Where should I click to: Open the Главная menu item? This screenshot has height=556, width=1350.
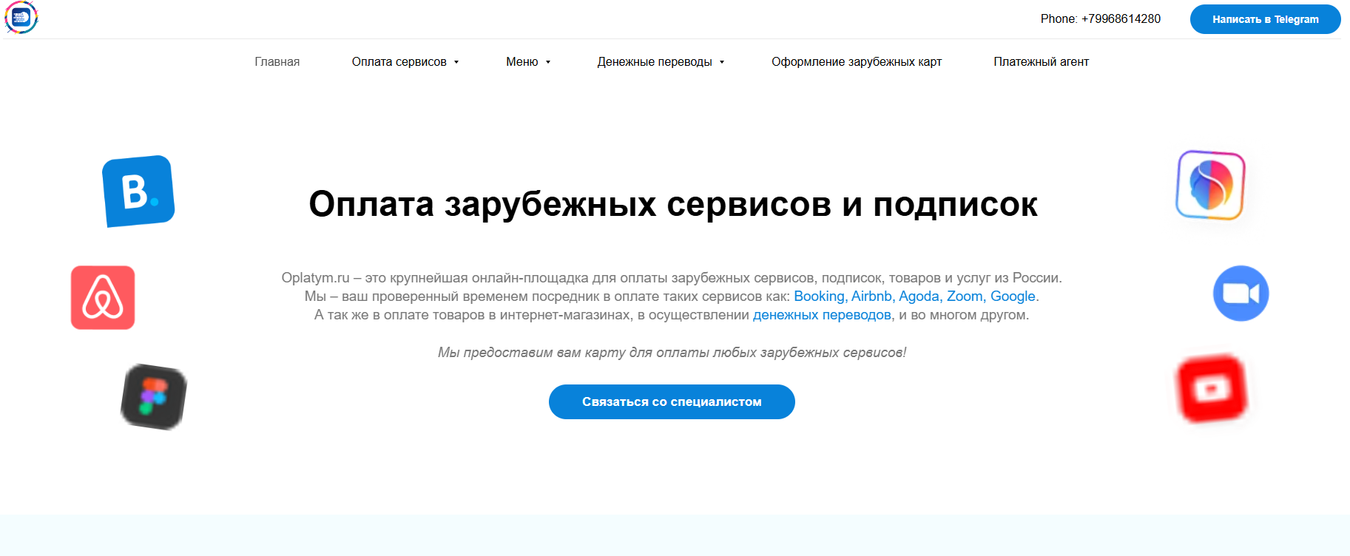[277, 62]
